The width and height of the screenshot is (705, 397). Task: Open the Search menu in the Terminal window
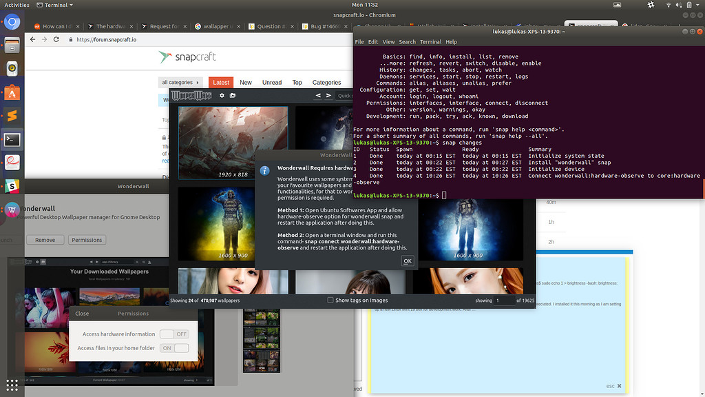coord(407,41)
